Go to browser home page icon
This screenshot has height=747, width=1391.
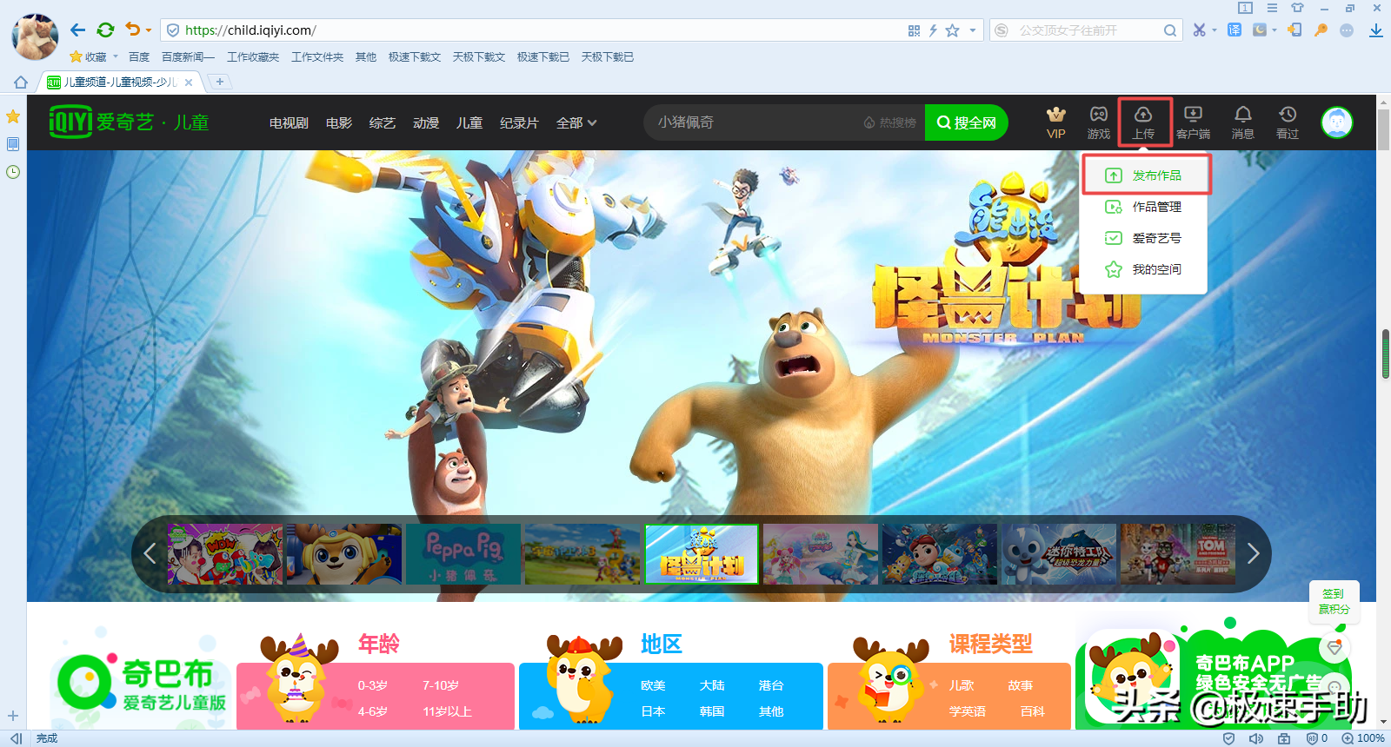[x=21, y=82]
